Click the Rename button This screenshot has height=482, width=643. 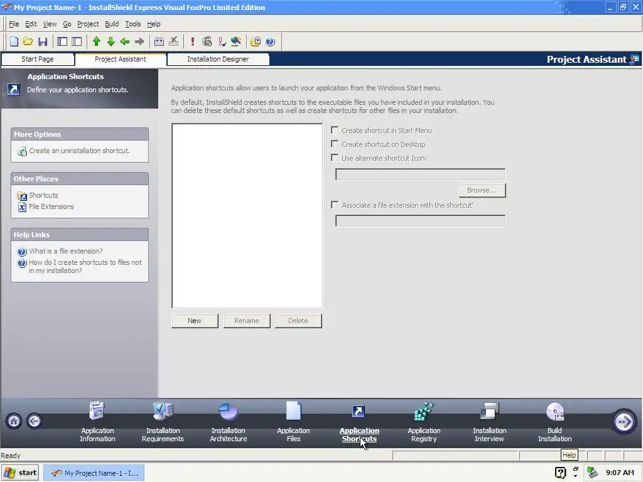point(247,321)
